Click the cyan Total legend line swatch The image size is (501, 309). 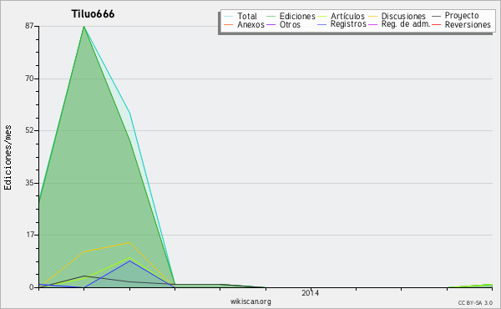tap(228, 17)
